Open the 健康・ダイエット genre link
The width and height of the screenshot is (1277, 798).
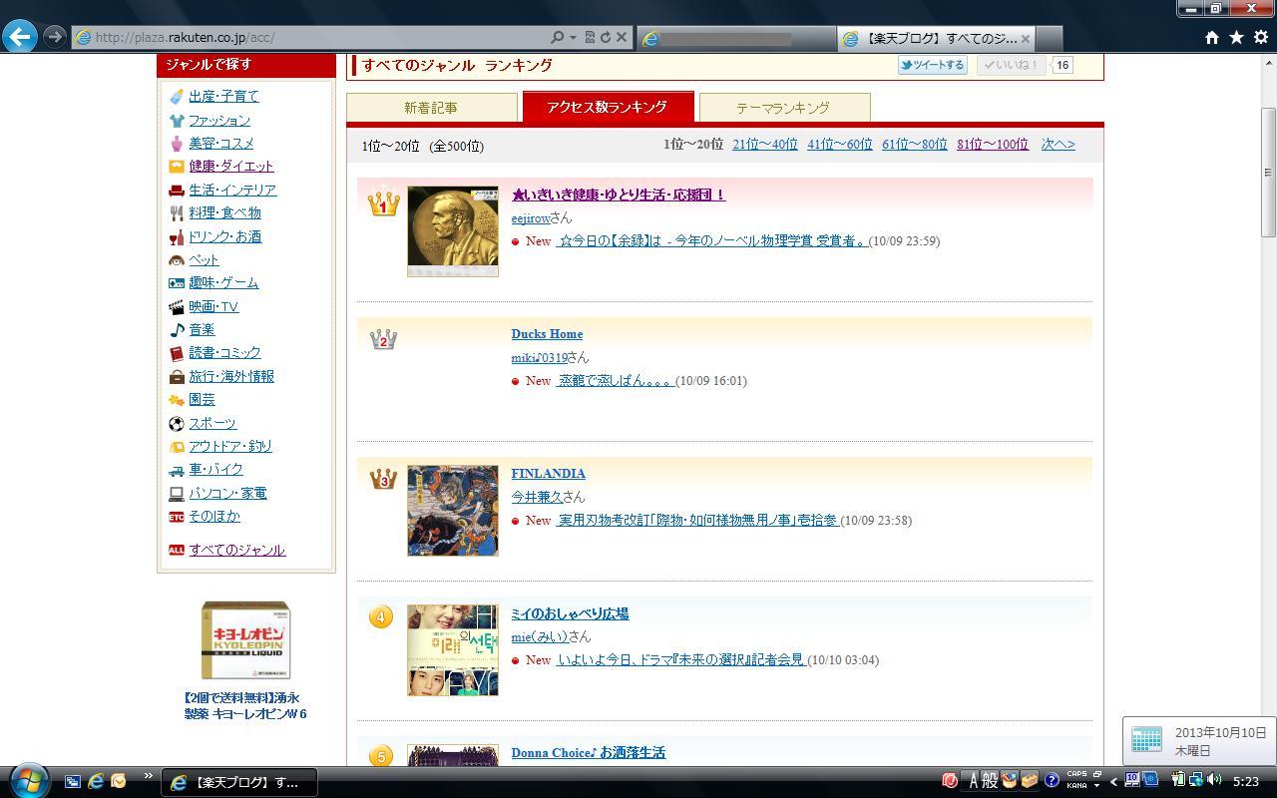click(x=230, y=167)
